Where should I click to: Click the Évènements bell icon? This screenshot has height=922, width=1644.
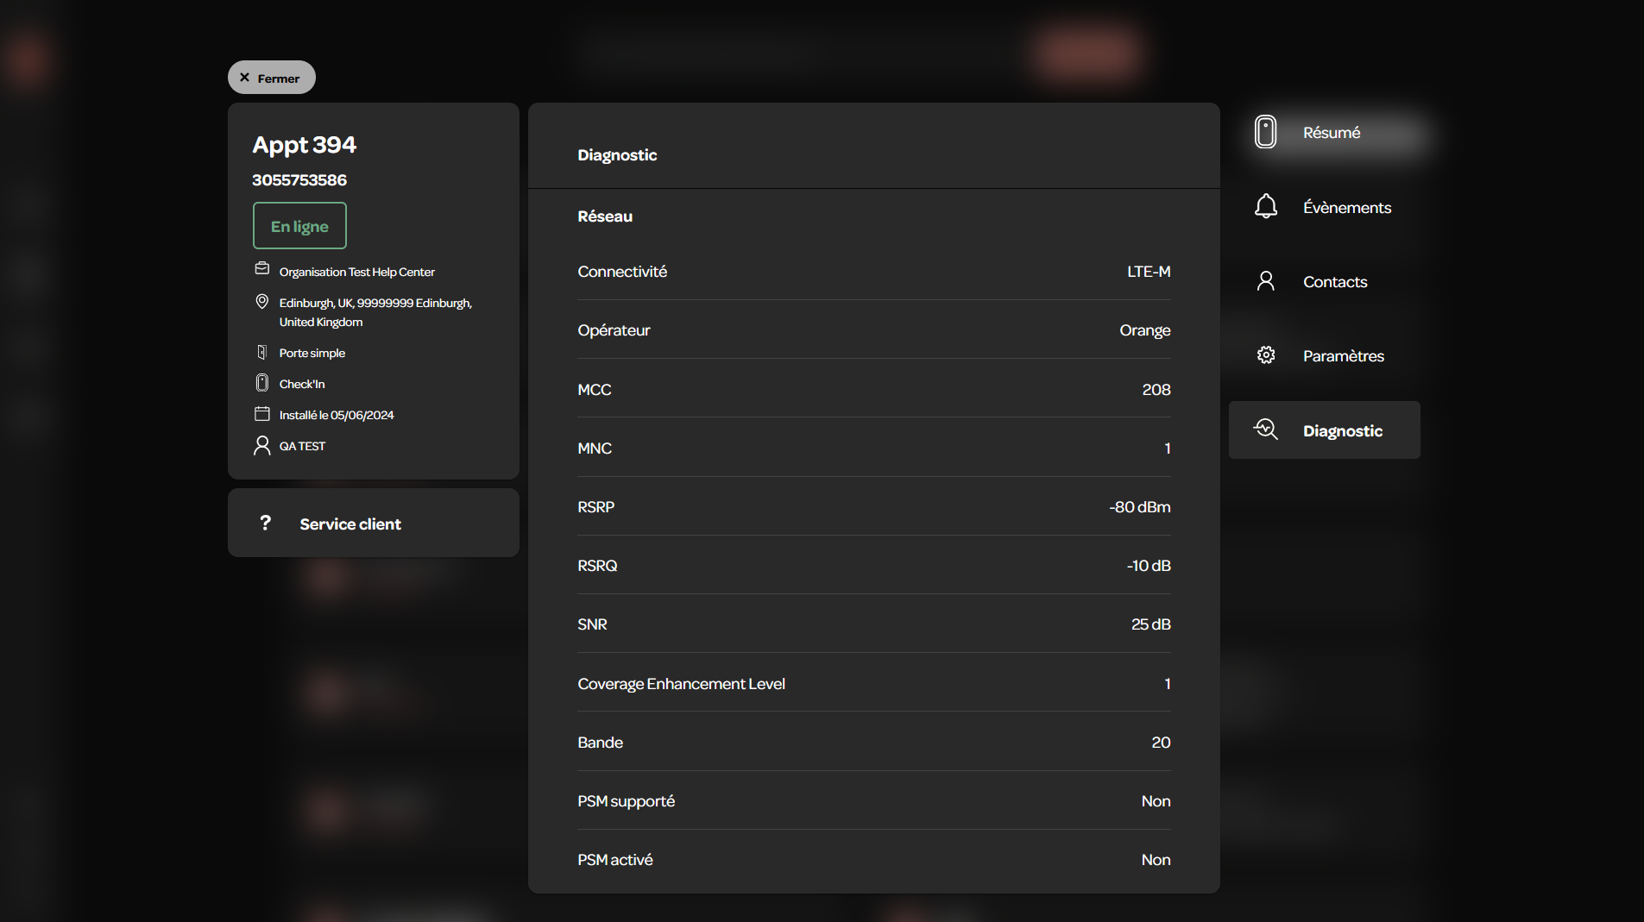(x=1265, y=207)
